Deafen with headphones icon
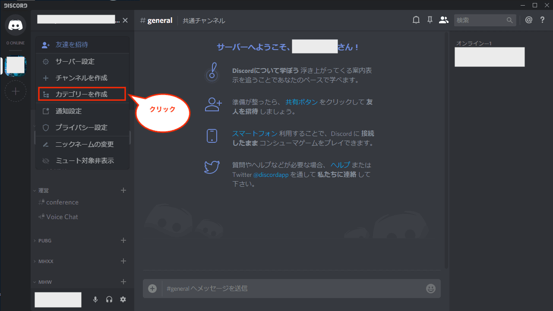This screenshot has height=311, width=553. click(109, 299)
